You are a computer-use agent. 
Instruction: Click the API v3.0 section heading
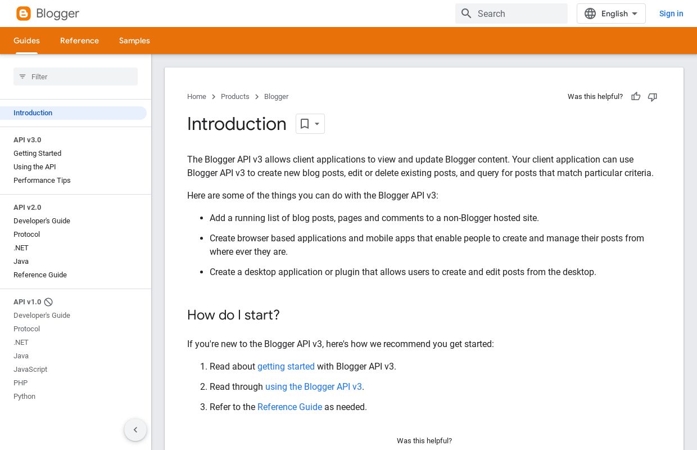pos(27,140)
